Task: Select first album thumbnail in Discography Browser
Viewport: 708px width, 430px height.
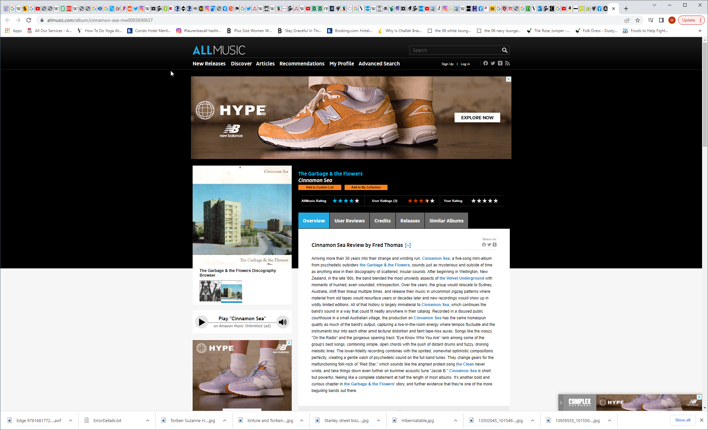Action: click(210, 291)
